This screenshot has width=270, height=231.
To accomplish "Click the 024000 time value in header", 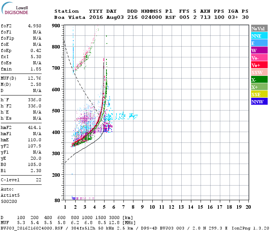I will [152, 17].
